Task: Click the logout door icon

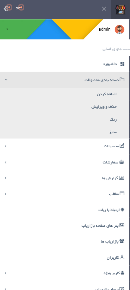Action: (6, 9)
